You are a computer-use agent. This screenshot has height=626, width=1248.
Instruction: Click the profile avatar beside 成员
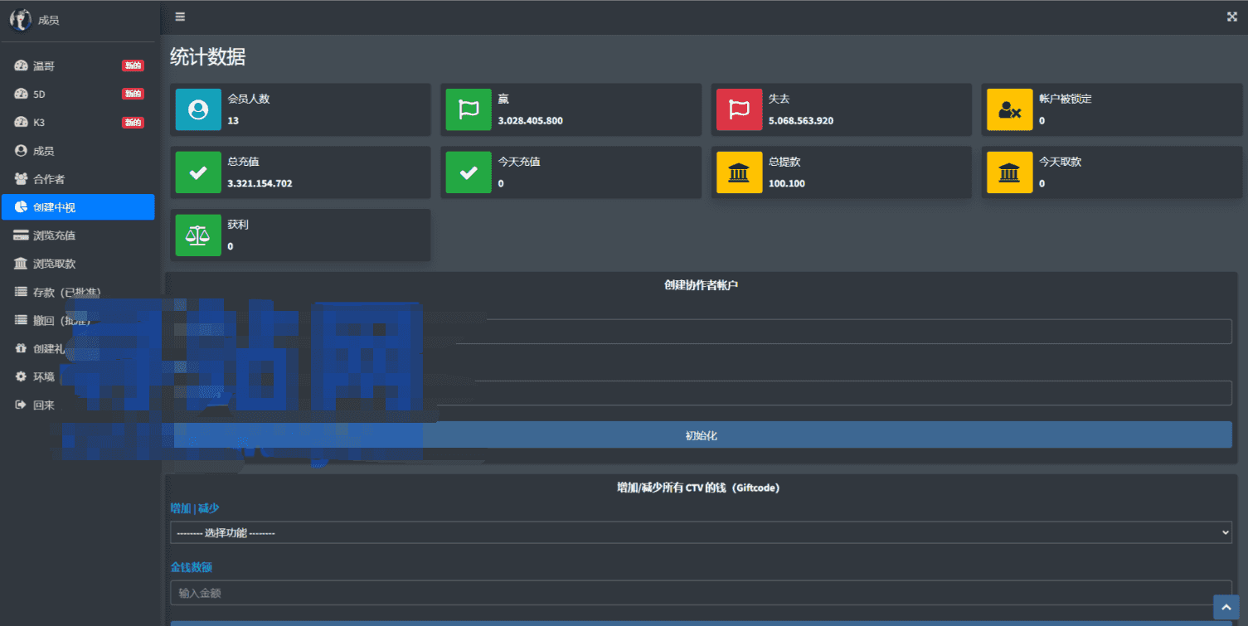click(x=21, y=20)
